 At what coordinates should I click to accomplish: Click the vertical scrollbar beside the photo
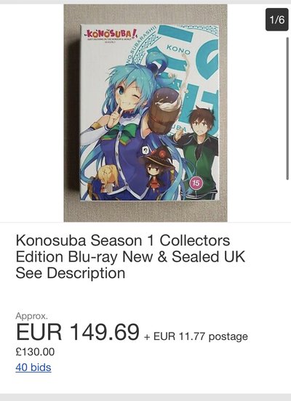pyautogui.click(x=287, y=108)
